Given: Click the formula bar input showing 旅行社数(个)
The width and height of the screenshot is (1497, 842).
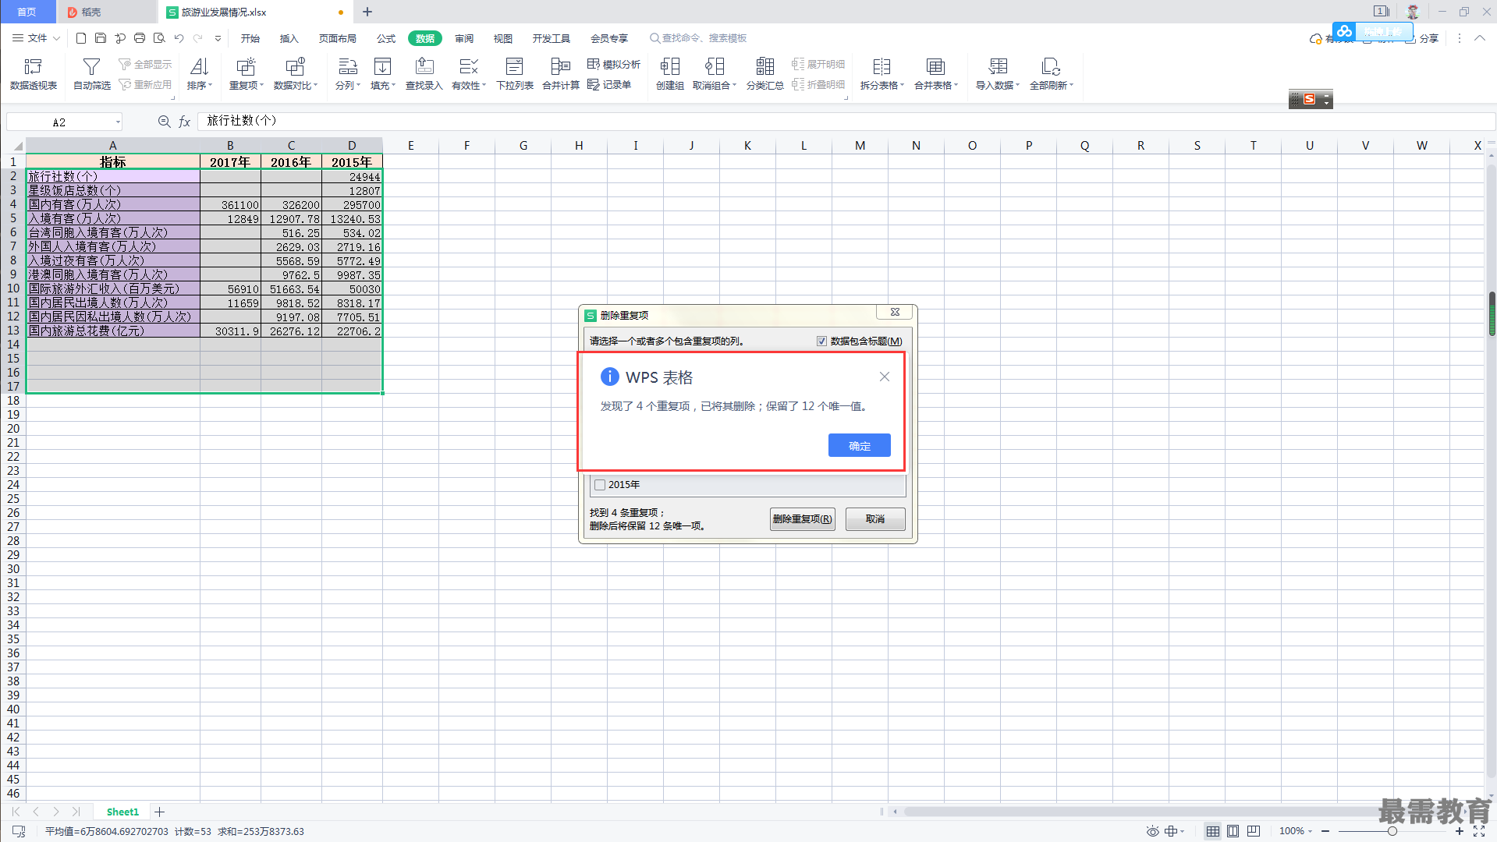Looking at the screenshot, I should coord(846,121).
